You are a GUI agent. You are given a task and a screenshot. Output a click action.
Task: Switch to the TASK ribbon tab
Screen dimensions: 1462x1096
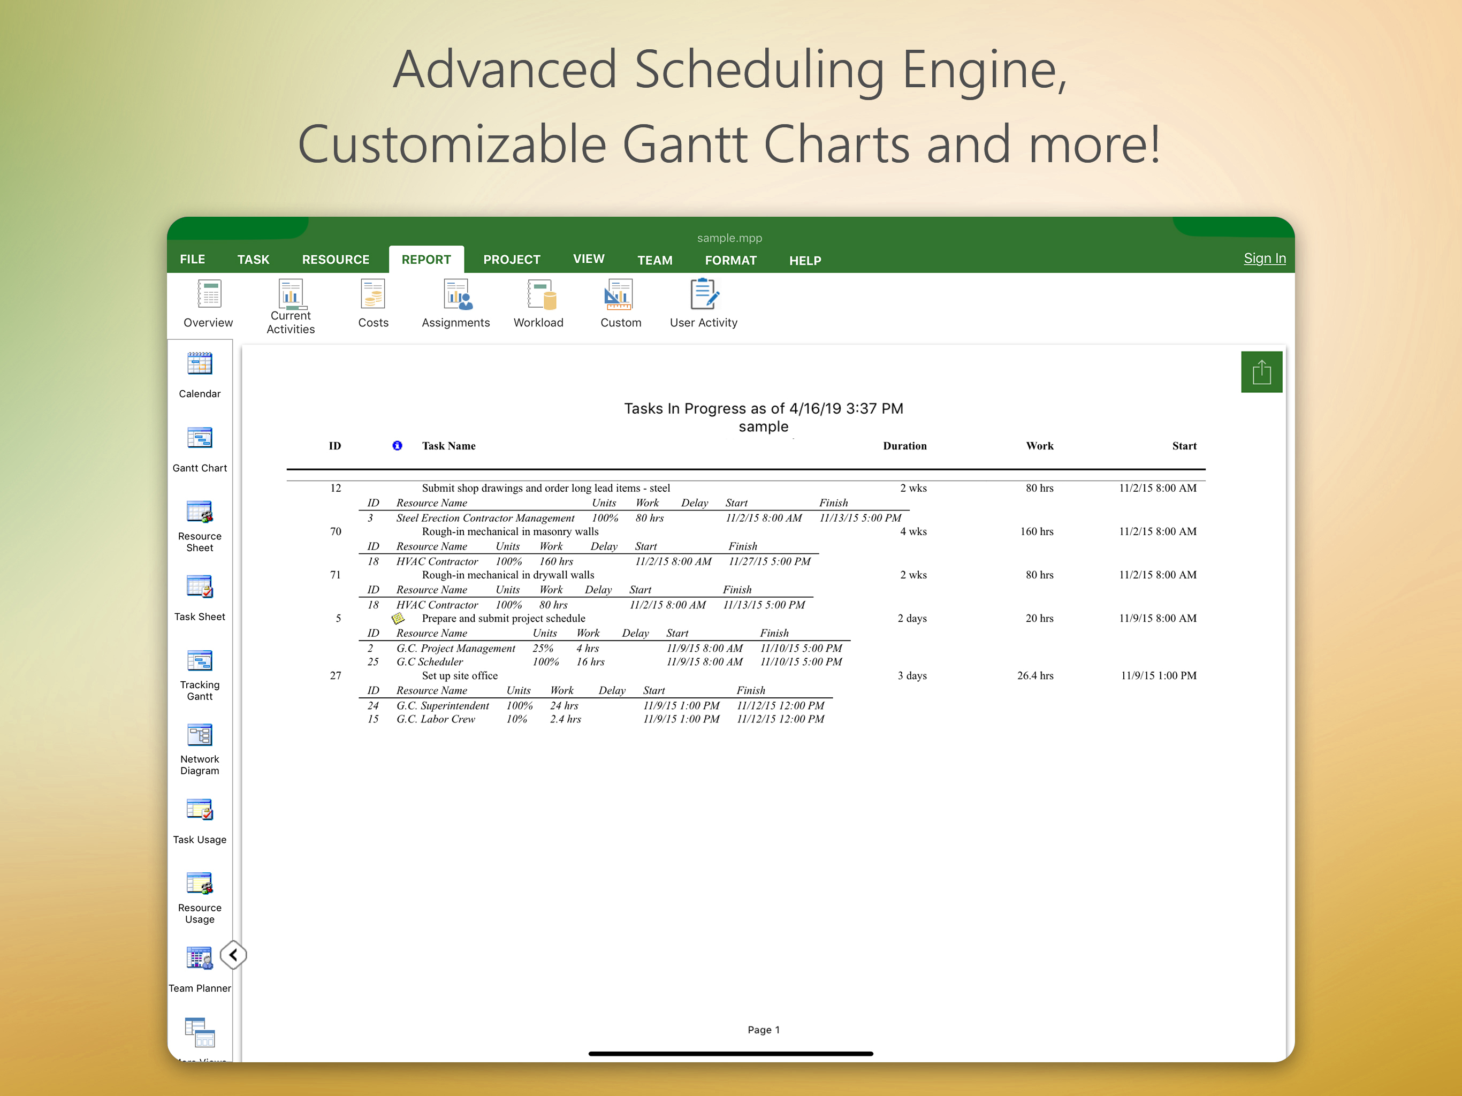(253, 260)
